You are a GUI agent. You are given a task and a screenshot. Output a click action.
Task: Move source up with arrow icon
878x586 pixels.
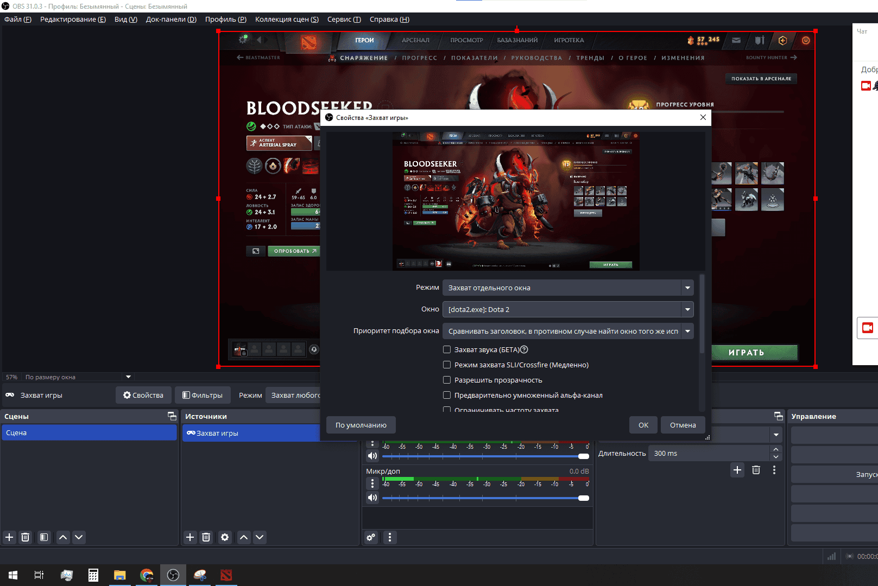pos(244,537)
